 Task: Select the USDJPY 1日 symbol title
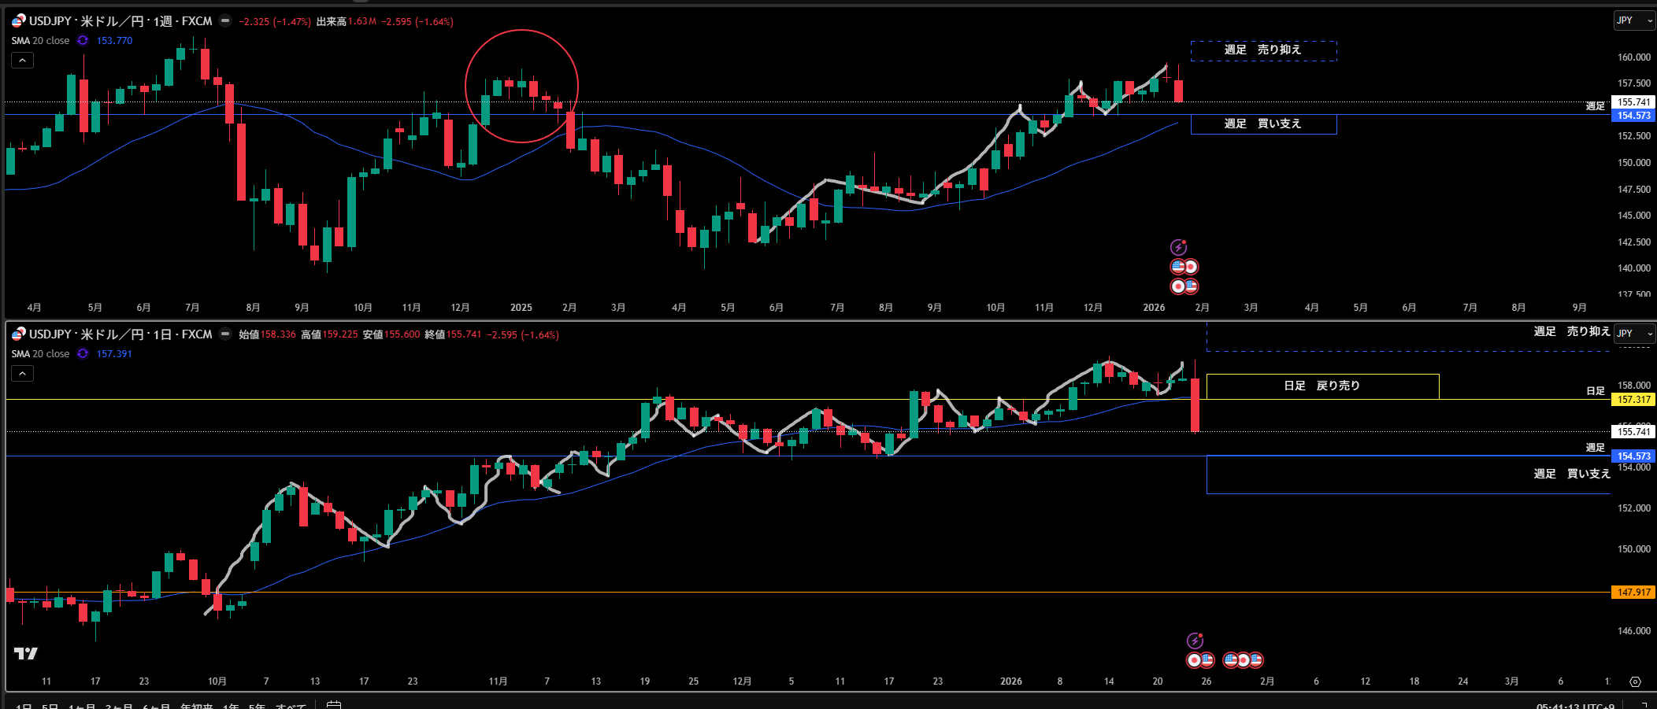[120, 334]
